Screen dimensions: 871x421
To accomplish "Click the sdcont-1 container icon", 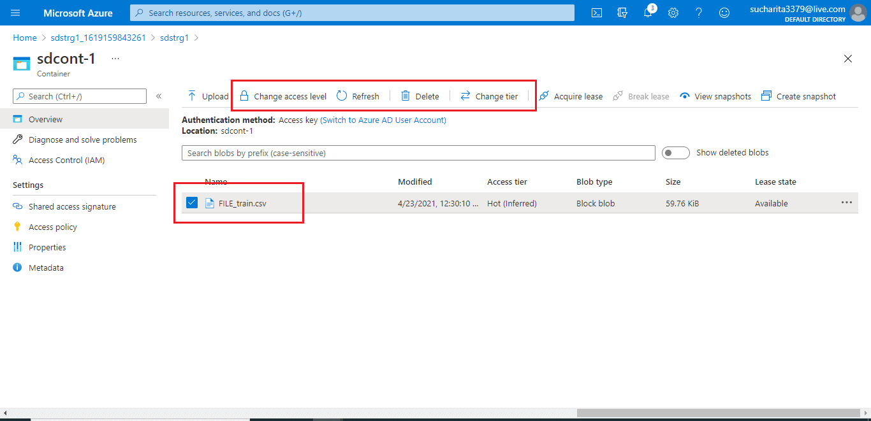I will coord(22,63).
